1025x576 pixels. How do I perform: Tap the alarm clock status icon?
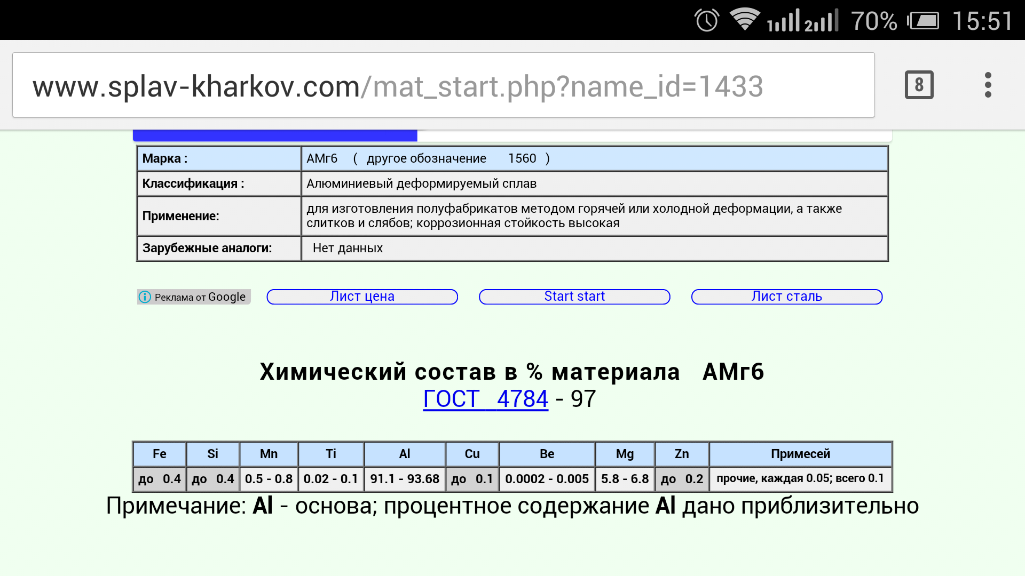point(706,21)
